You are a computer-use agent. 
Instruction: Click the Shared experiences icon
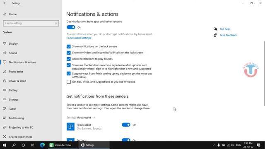point(5,136)
